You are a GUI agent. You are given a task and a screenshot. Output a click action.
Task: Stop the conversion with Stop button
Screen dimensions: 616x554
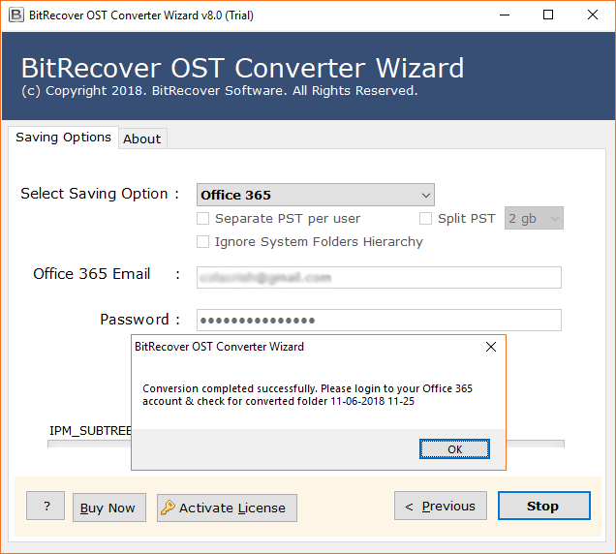(x=544, y=506)
